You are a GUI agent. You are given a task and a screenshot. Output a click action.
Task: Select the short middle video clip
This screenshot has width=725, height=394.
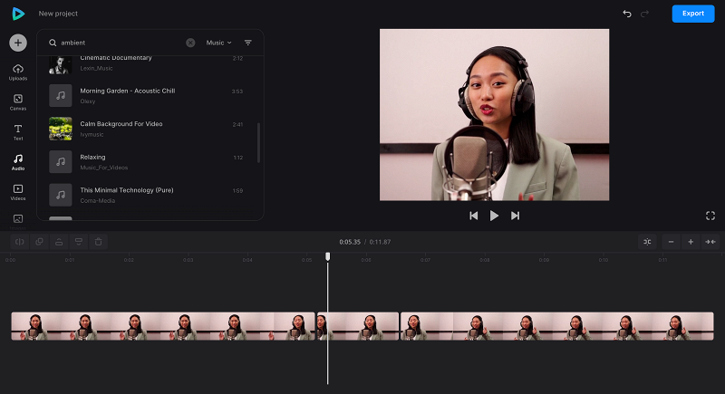pyautogui.click(x=358, y=326)
